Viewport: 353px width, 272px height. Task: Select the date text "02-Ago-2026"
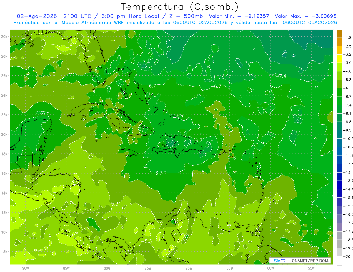coord(37,16)
